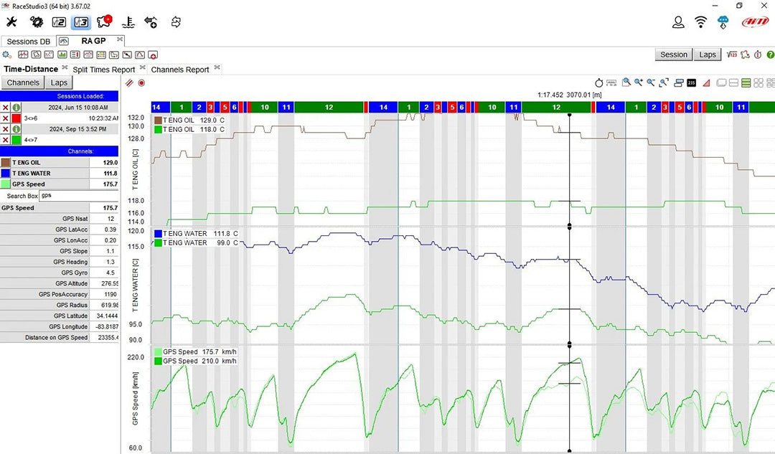Fit graph zoom to full extent
This screenshot has height=454, width=775.
[664, 82]
